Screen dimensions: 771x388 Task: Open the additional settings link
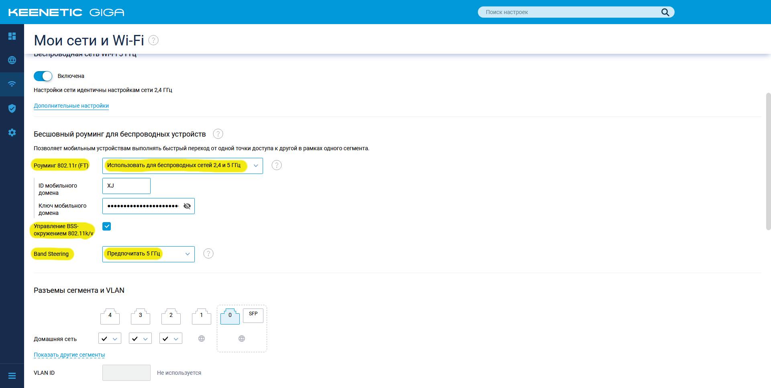tap(71, 106)
